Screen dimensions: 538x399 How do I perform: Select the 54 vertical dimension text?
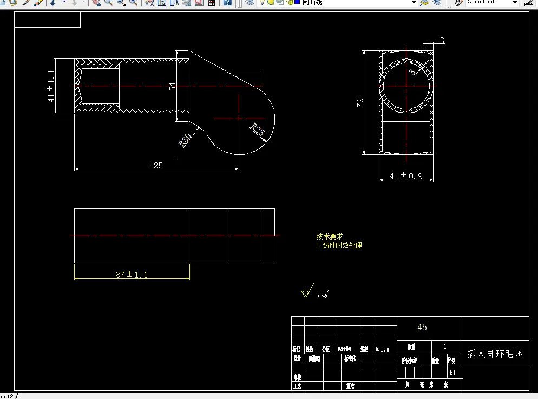point(172,87)
